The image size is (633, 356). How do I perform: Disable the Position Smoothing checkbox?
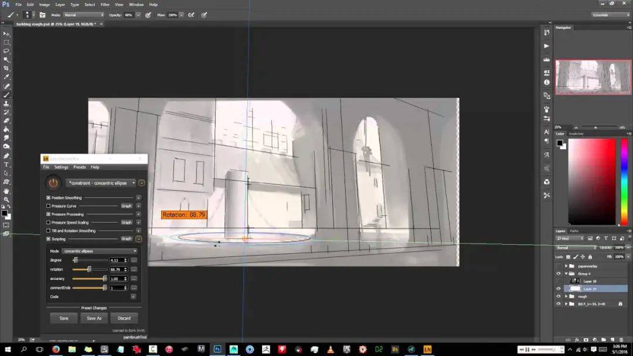pos(49,198)
